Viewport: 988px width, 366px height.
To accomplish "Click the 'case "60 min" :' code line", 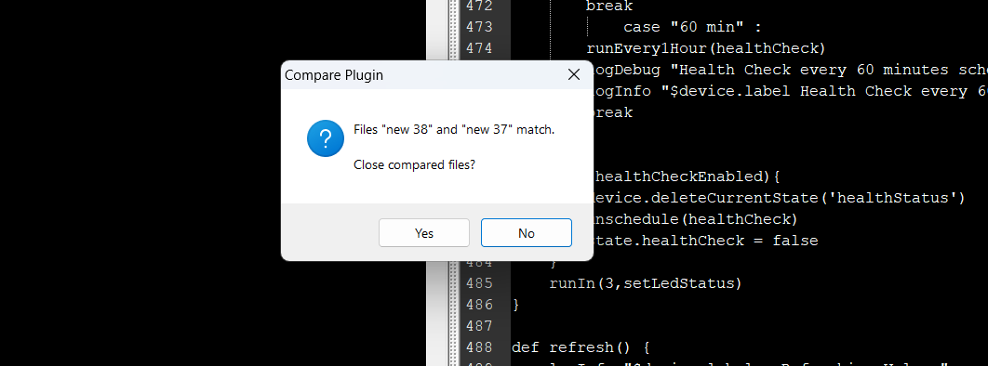I will point(692,27).
